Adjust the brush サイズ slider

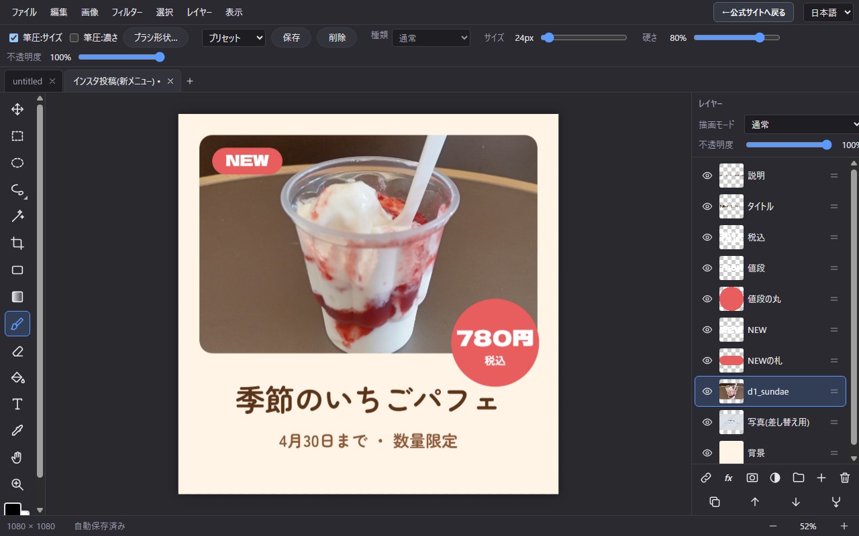click(x=584, y=38)
